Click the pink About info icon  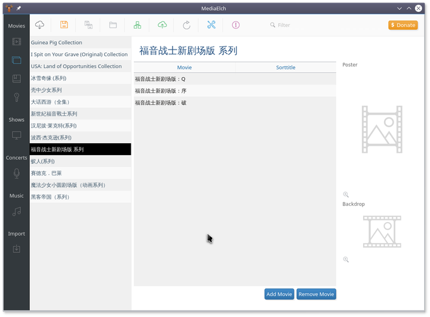(235, 25)
